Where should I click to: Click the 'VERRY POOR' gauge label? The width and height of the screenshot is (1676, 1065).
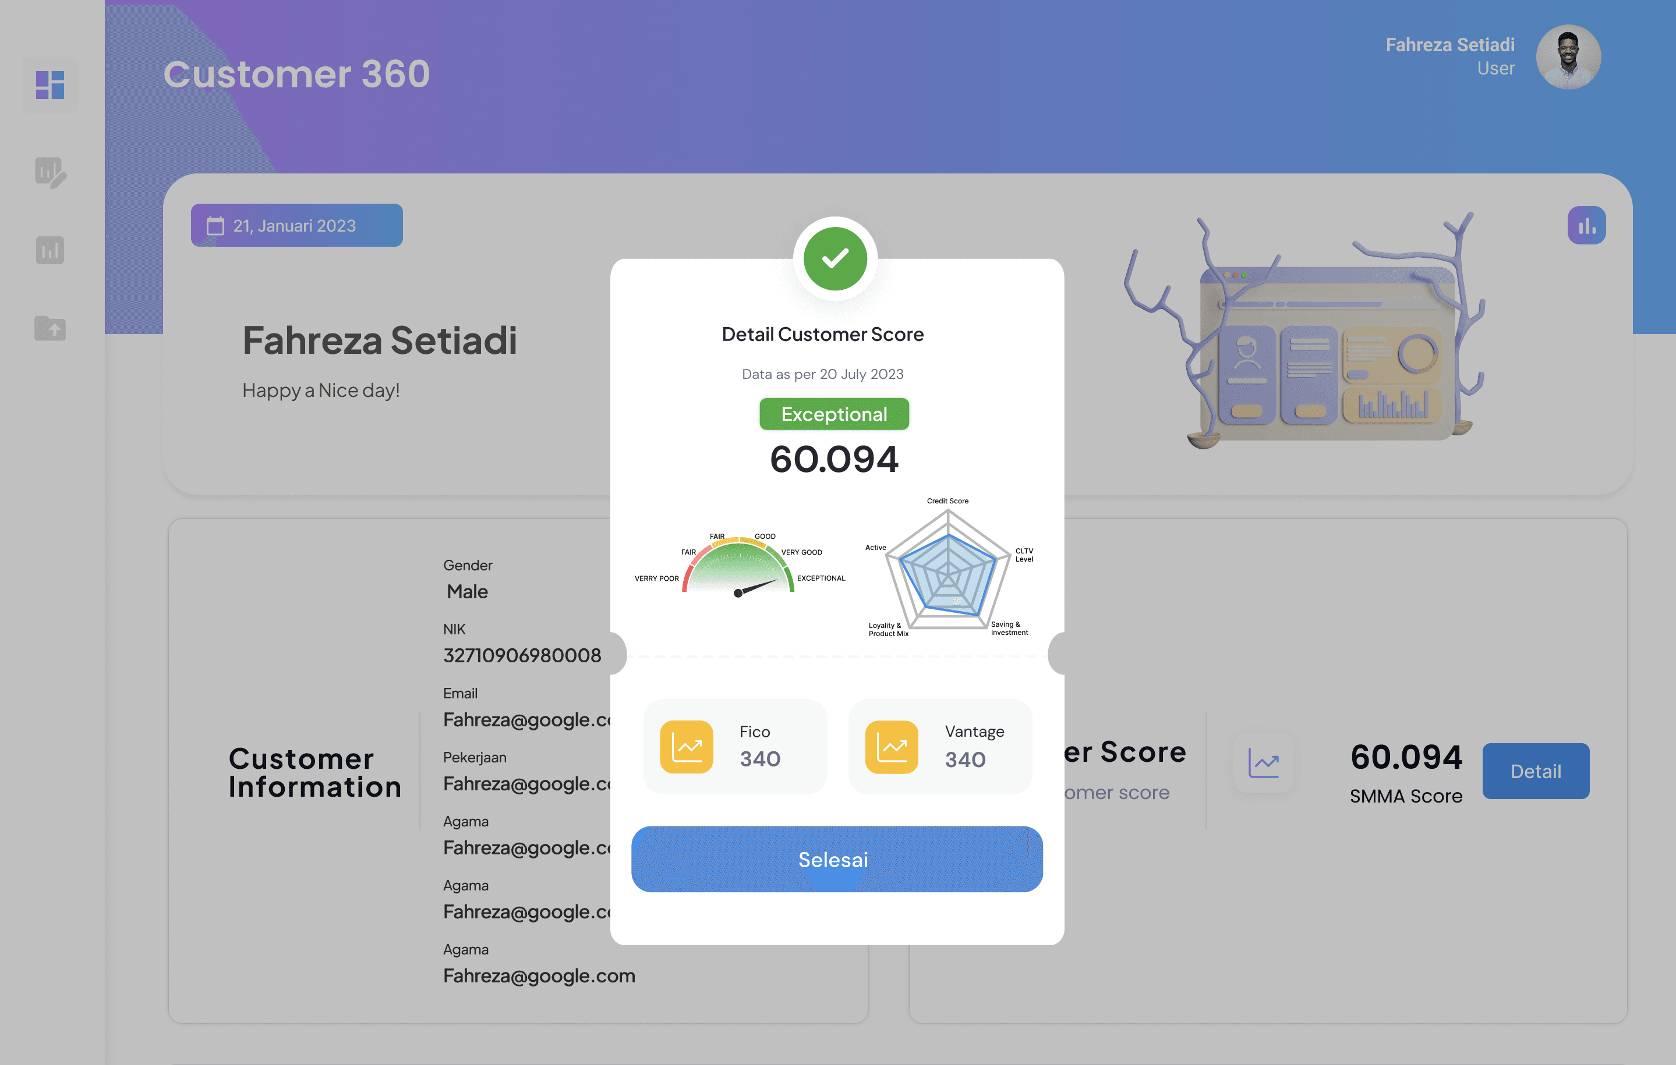656,578
